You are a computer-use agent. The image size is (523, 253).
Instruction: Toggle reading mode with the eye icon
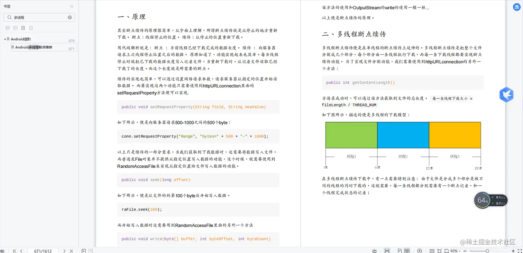(375, 251)
